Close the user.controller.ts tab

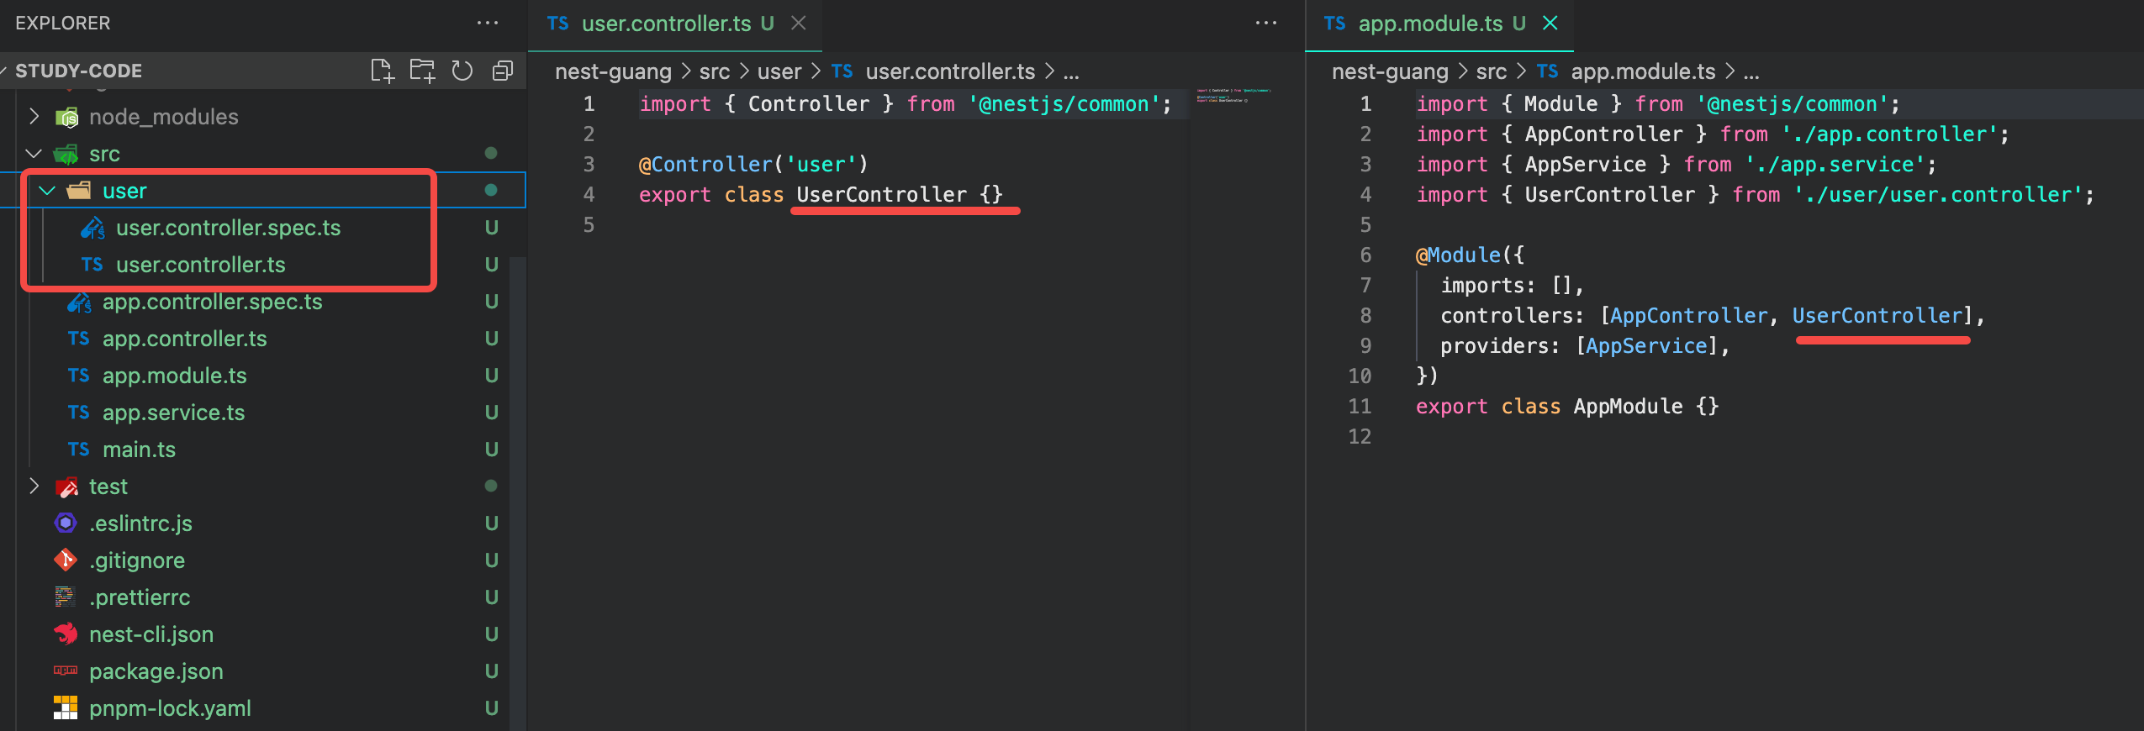pyautogui.click(x=799, y=24)
